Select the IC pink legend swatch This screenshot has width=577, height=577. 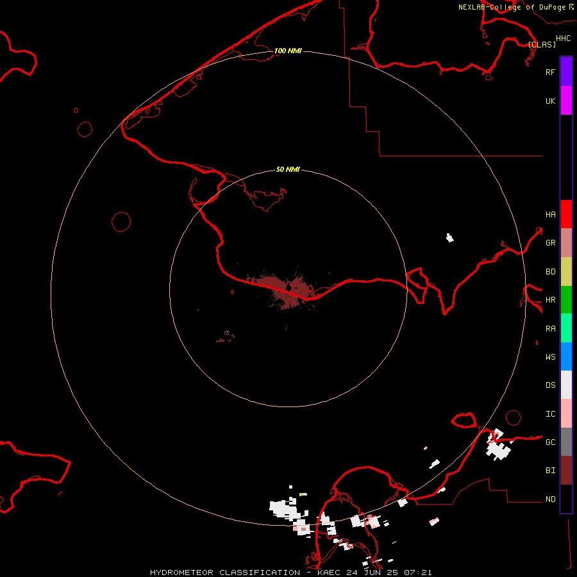pyautogui.click(x=566, y=414)
